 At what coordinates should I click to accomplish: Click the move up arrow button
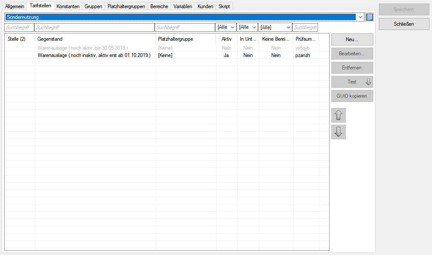click(339, 115)
